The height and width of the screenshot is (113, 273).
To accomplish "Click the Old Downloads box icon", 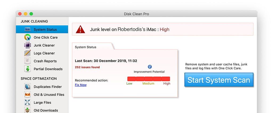I will 27,110.
